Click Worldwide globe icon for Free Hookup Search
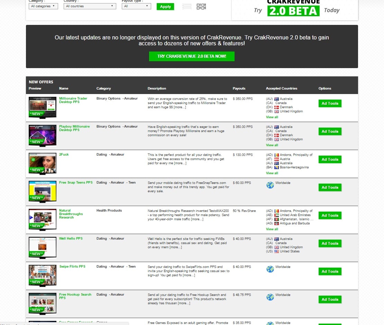 (x=270, y=297)
